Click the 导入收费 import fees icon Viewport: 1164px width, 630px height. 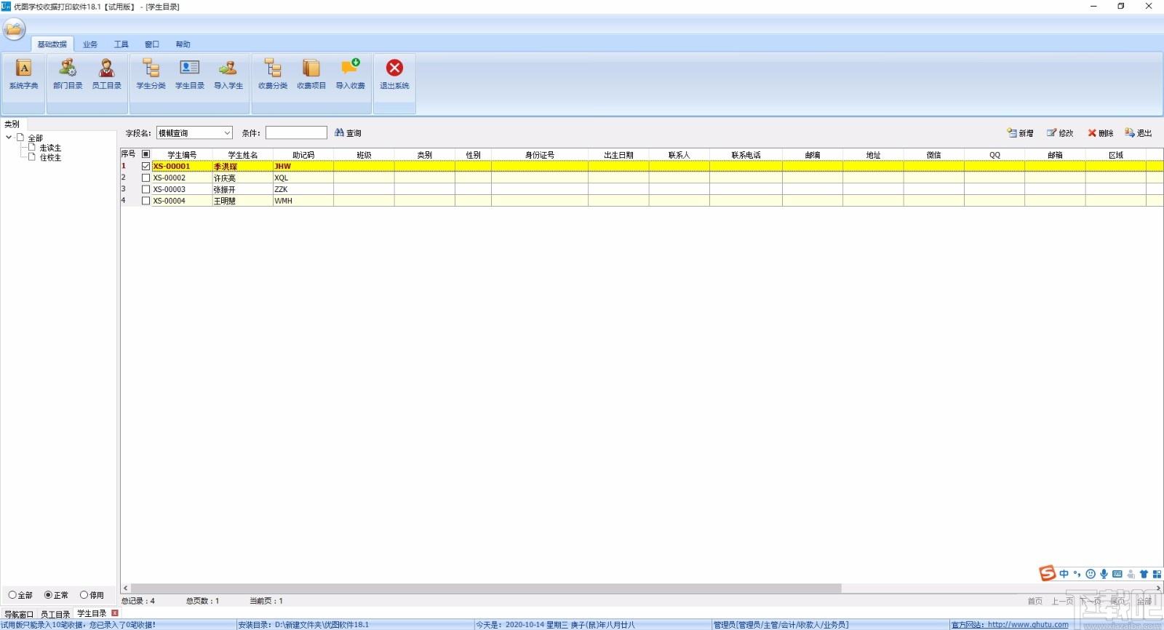350,74
